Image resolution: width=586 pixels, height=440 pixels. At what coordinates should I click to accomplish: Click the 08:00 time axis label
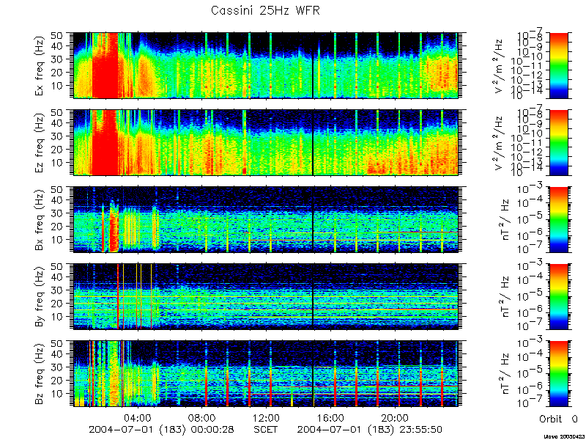[x=203, y=417]
